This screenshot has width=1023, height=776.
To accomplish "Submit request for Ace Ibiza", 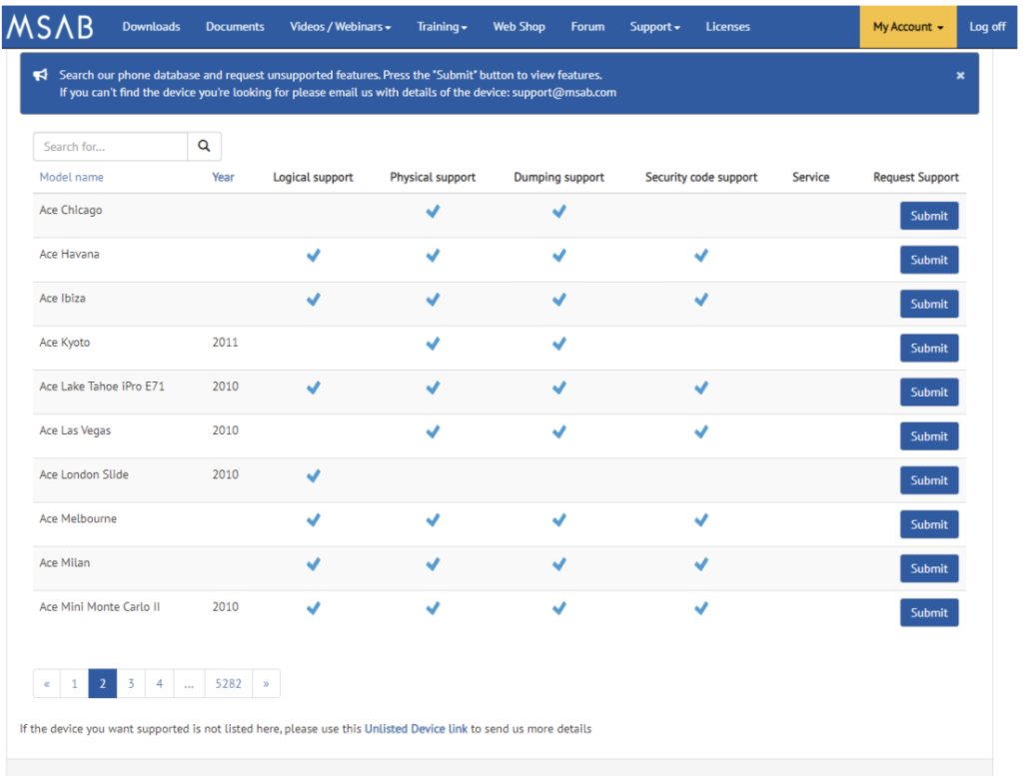I will [929, 304].
